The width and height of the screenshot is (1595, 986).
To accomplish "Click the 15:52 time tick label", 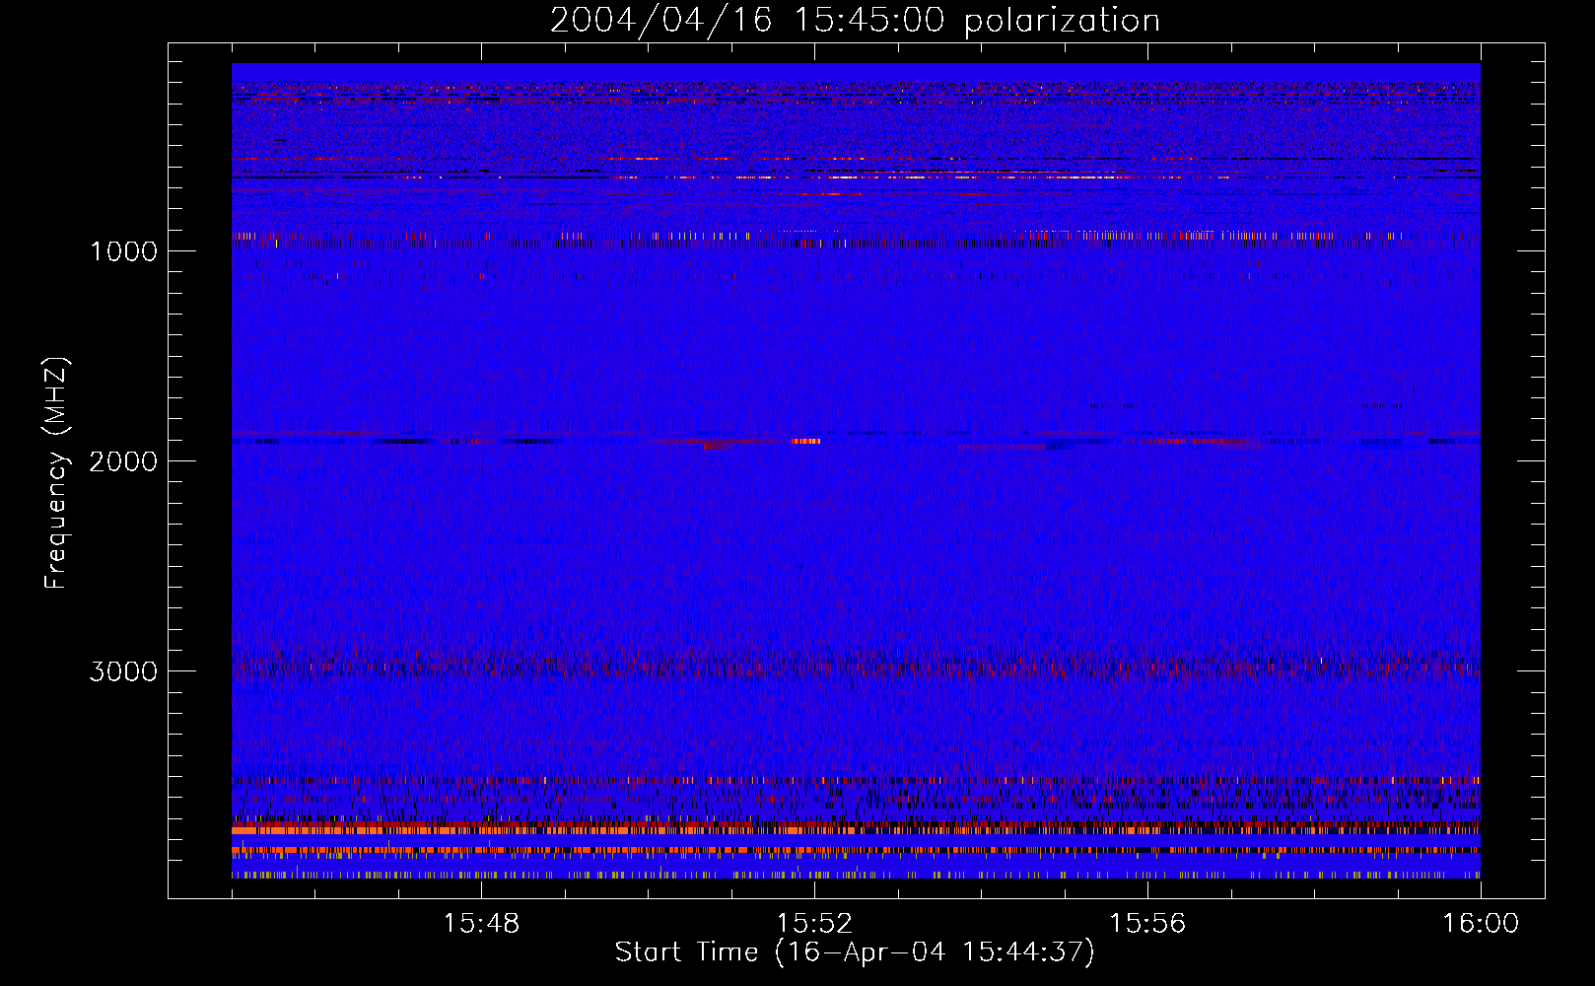I will (814, 924).
